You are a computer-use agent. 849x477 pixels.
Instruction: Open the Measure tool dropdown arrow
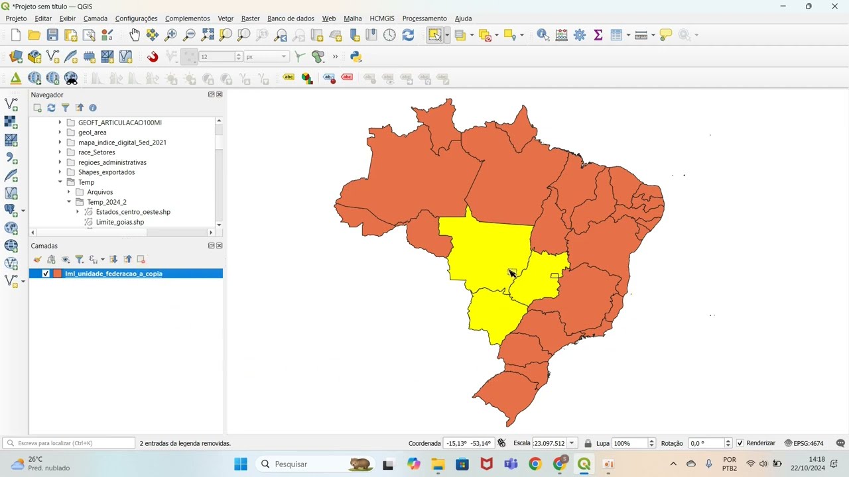pyautogui.click(x=653, y=35)
